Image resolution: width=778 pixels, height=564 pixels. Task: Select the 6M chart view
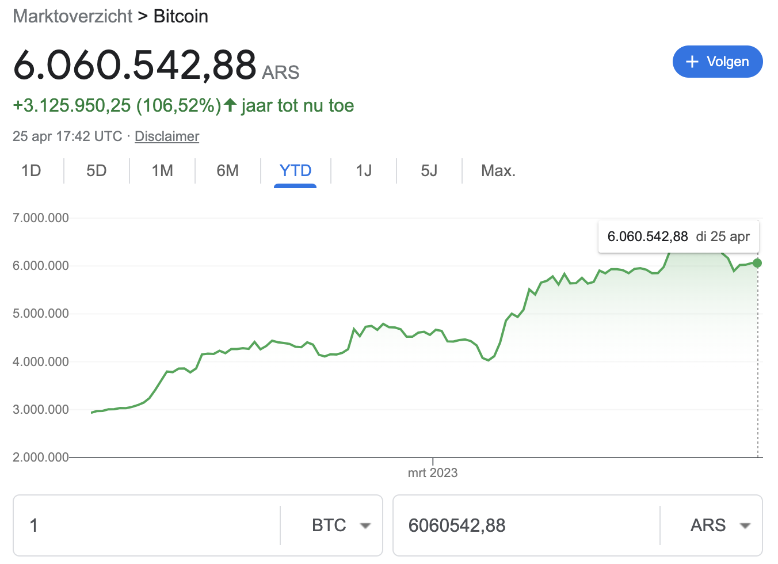point(228,171)
